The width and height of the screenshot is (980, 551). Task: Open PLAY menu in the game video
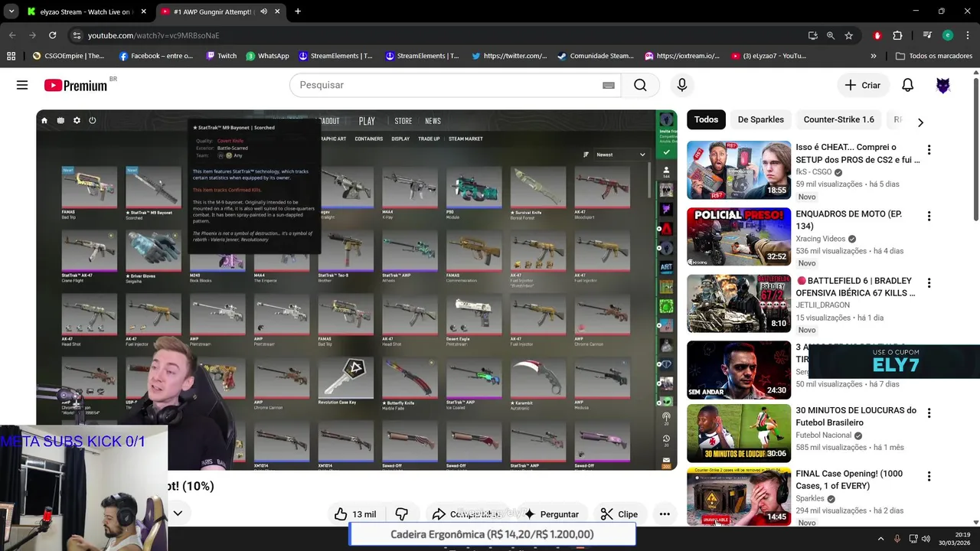tap(367, 121)
